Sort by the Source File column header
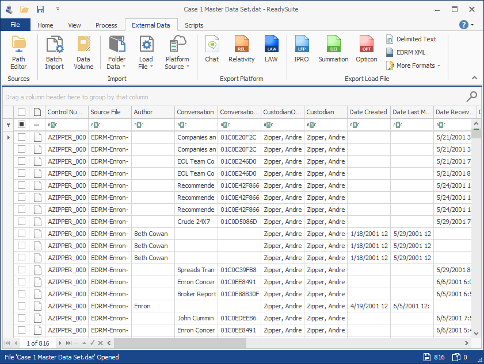 110,112
